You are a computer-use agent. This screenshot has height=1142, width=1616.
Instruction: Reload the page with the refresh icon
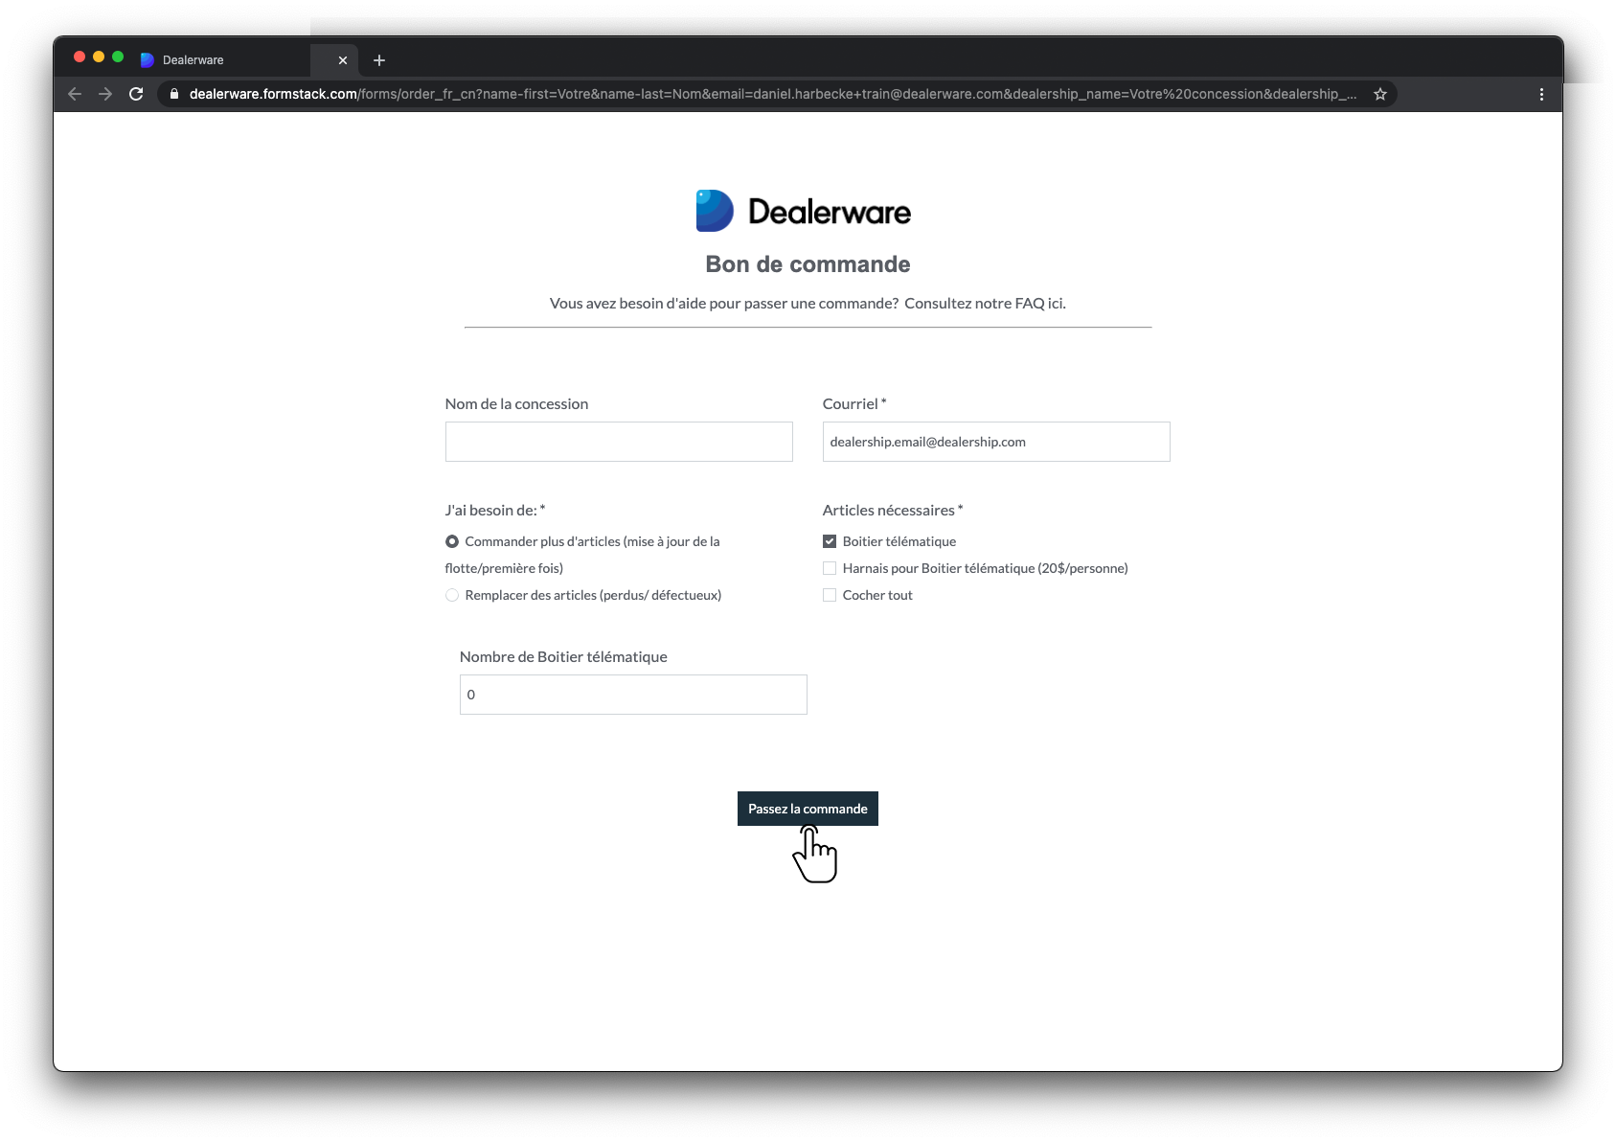pos(136,94)
